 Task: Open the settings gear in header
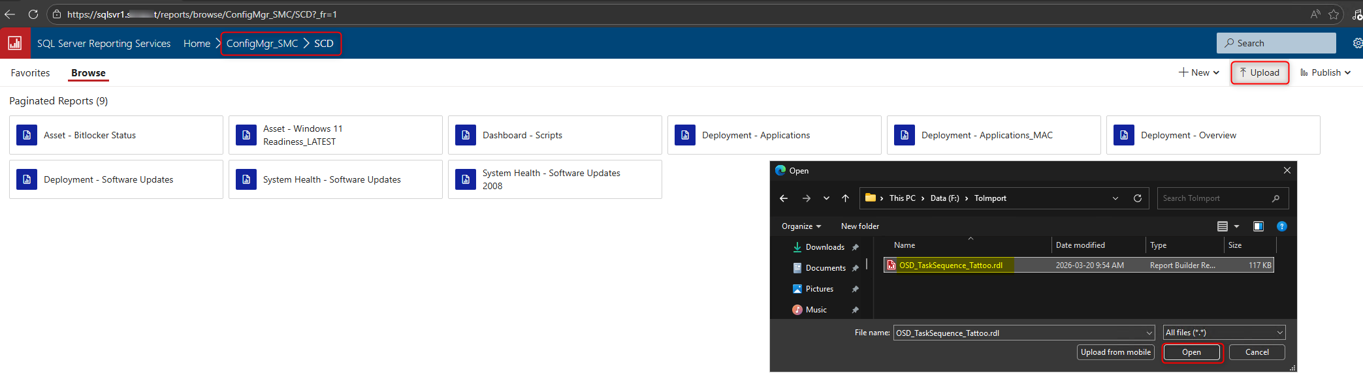point(1357,43)
